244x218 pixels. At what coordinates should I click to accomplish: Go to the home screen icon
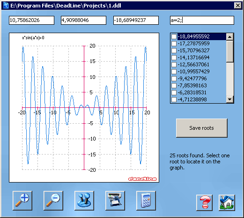227,203
